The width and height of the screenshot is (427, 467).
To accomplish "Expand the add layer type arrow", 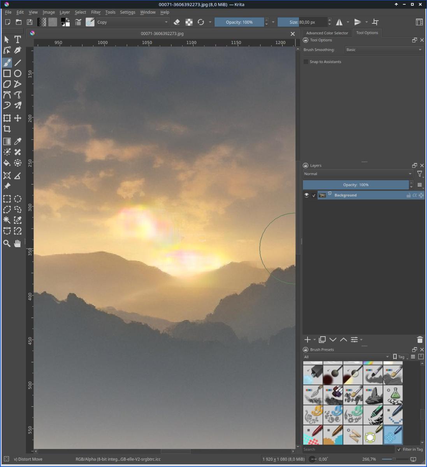I will pyautogui.click(x=315, y=340).
